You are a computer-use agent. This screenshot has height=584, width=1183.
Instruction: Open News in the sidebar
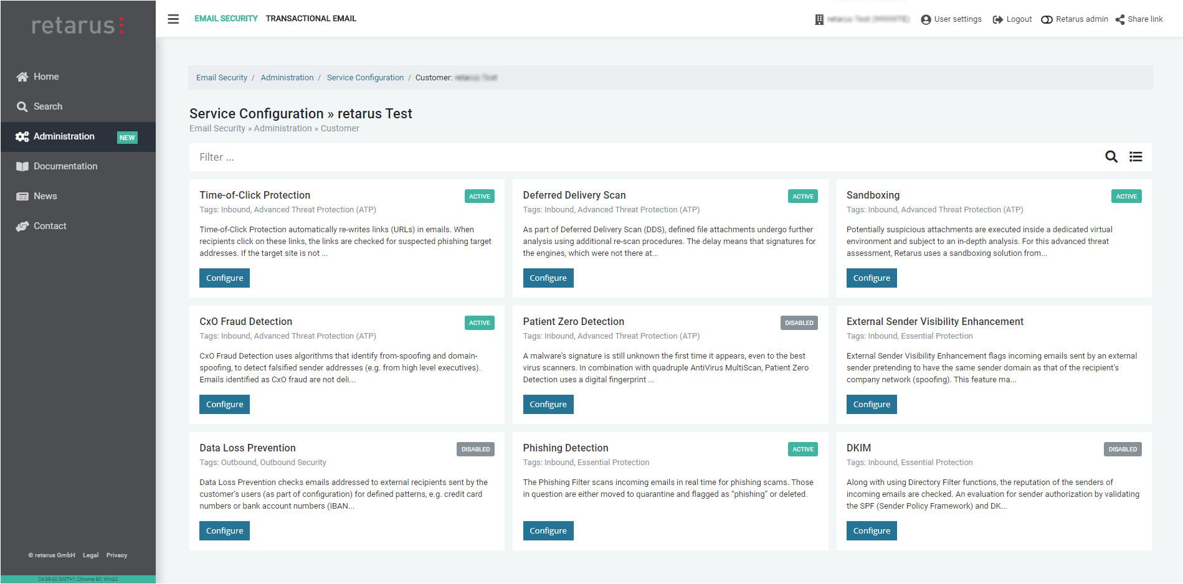tap(45, 196)
